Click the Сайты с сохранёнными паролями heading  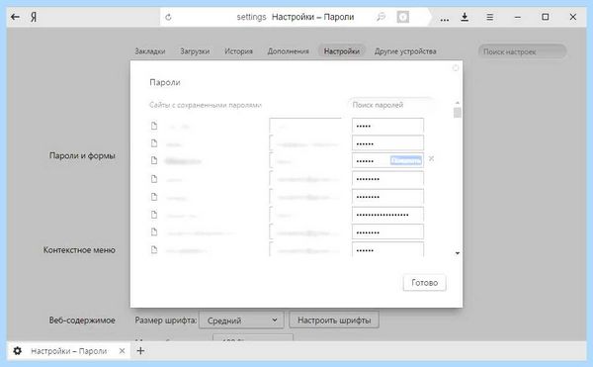click(x=206, y=105)
